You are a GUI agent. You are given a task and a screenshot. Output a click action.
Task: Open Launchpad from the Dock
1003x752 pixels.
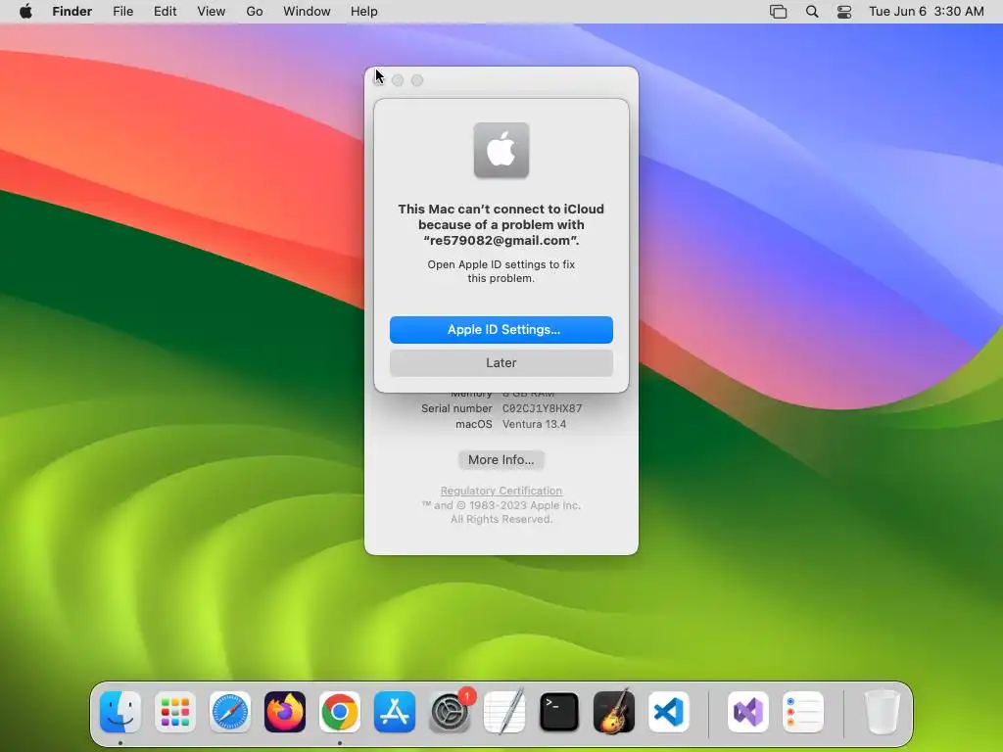(175, 712)
